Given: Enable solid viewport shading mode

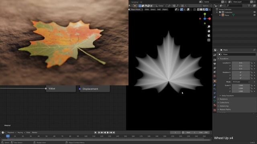Looking at the screenshot, I should [201, 10].
